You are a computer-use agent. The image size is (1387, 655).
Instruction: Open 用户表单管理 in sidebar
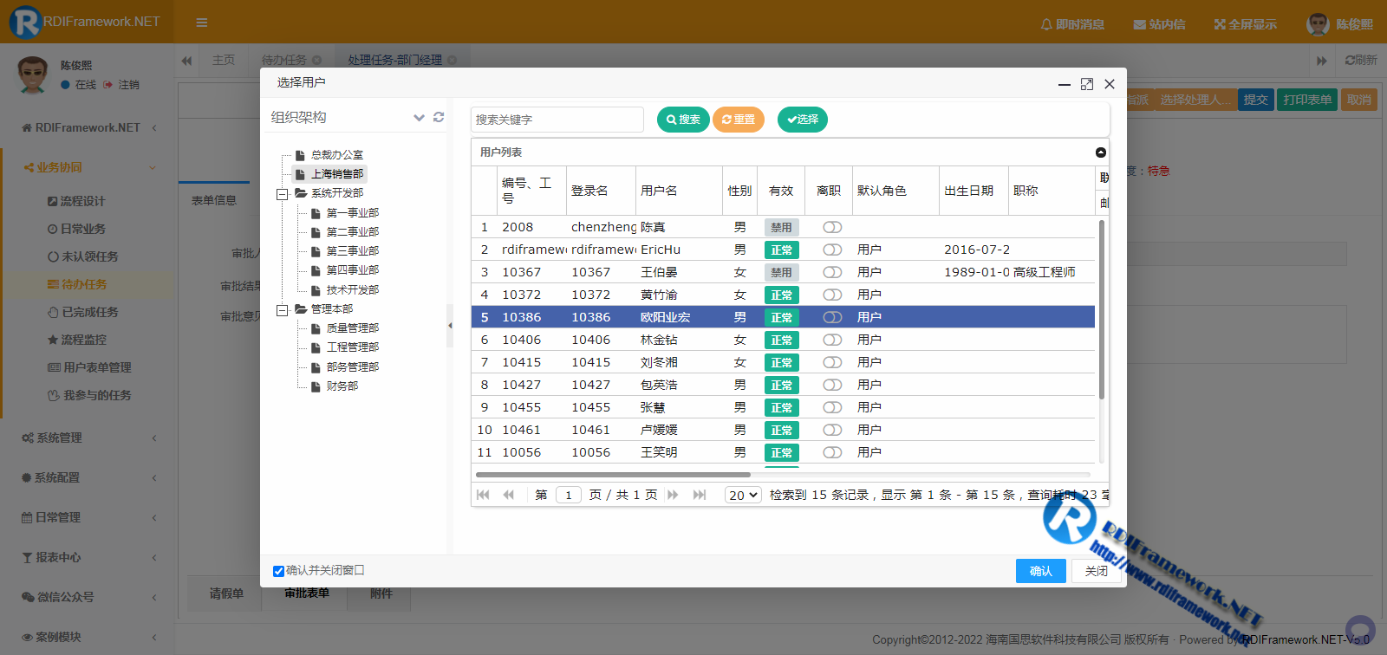click(x=89, y=367)
